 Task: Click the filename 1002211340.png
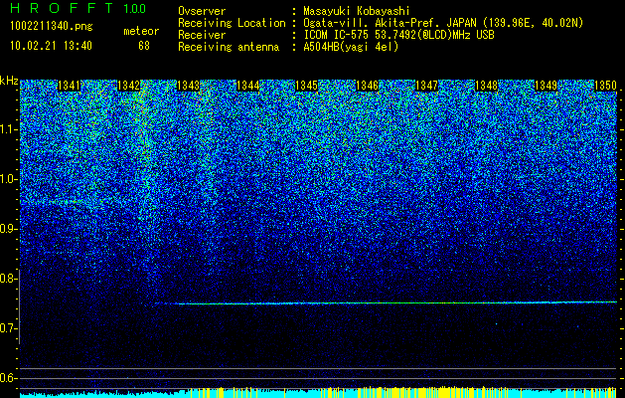click(x=52, y=27)
